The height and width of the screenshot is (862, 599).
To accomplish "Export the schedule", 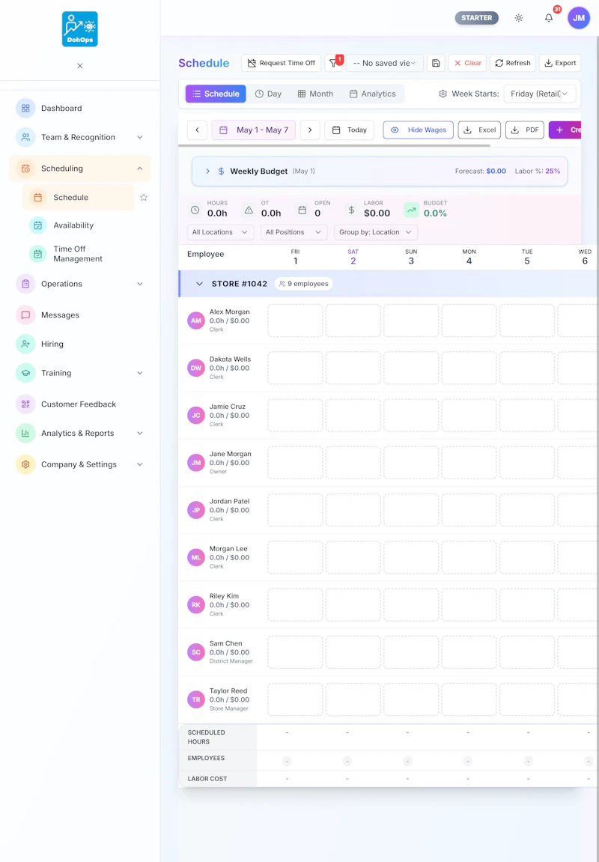I will pyautogui.click(x=560, y=63).
